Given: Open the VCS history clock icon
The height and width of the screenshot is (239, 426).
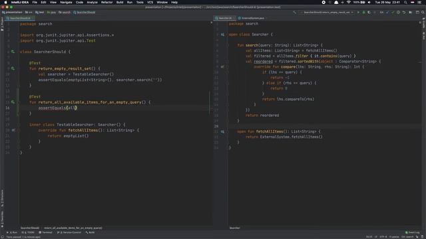Looking at the screenshot, I should tap(399, 12).
